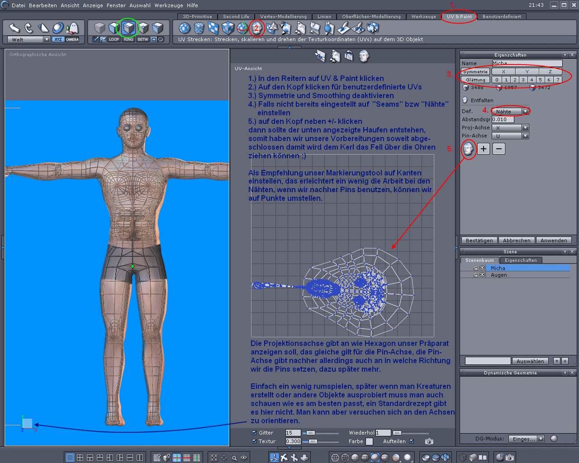Viewport: 579px width, 463px height.
Task: Toggle the Aufteilen checkbox
Action: pyautogui.click(x=412, y=441)
